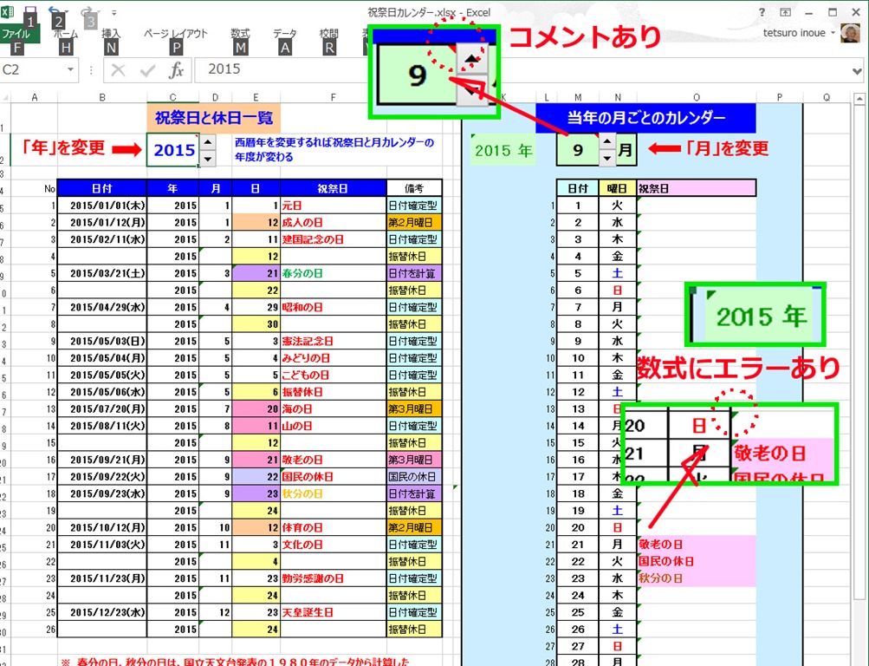This screenshot has width=869, height=666.
Task: Open the Name Box dropdown arrow
Action: click(70, 69)
